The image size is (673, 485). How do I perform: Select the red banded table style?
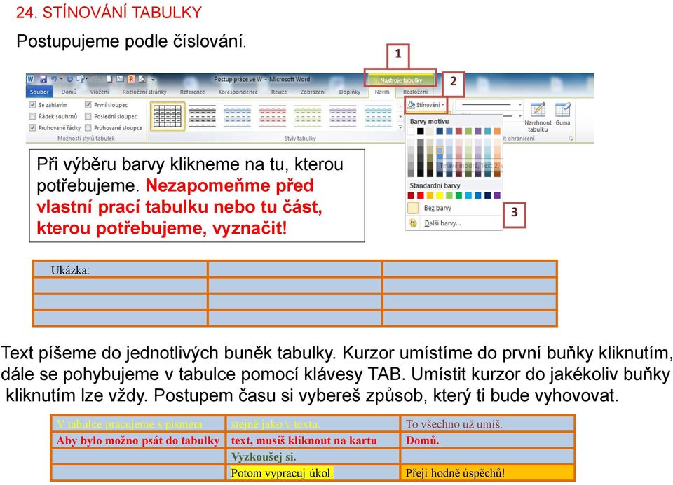272,116
